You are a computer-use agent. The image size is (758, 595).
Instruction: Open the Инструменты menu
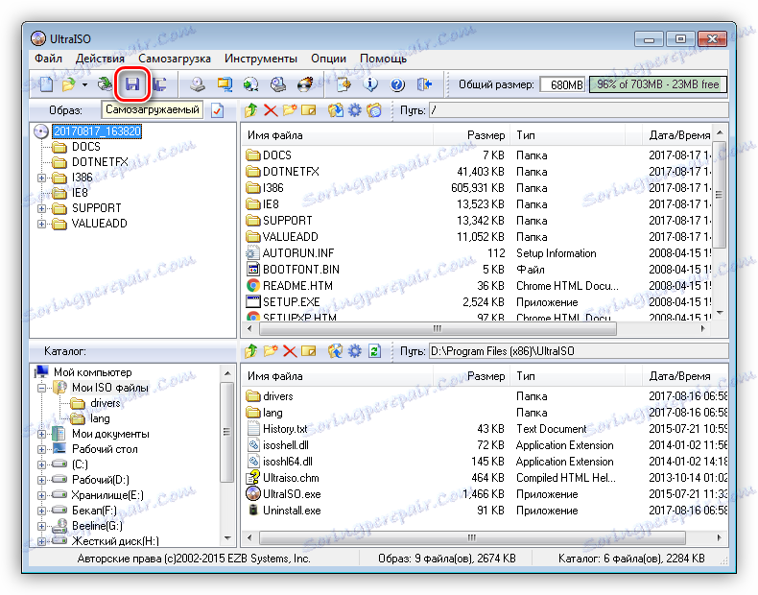[x=261, y=59]
